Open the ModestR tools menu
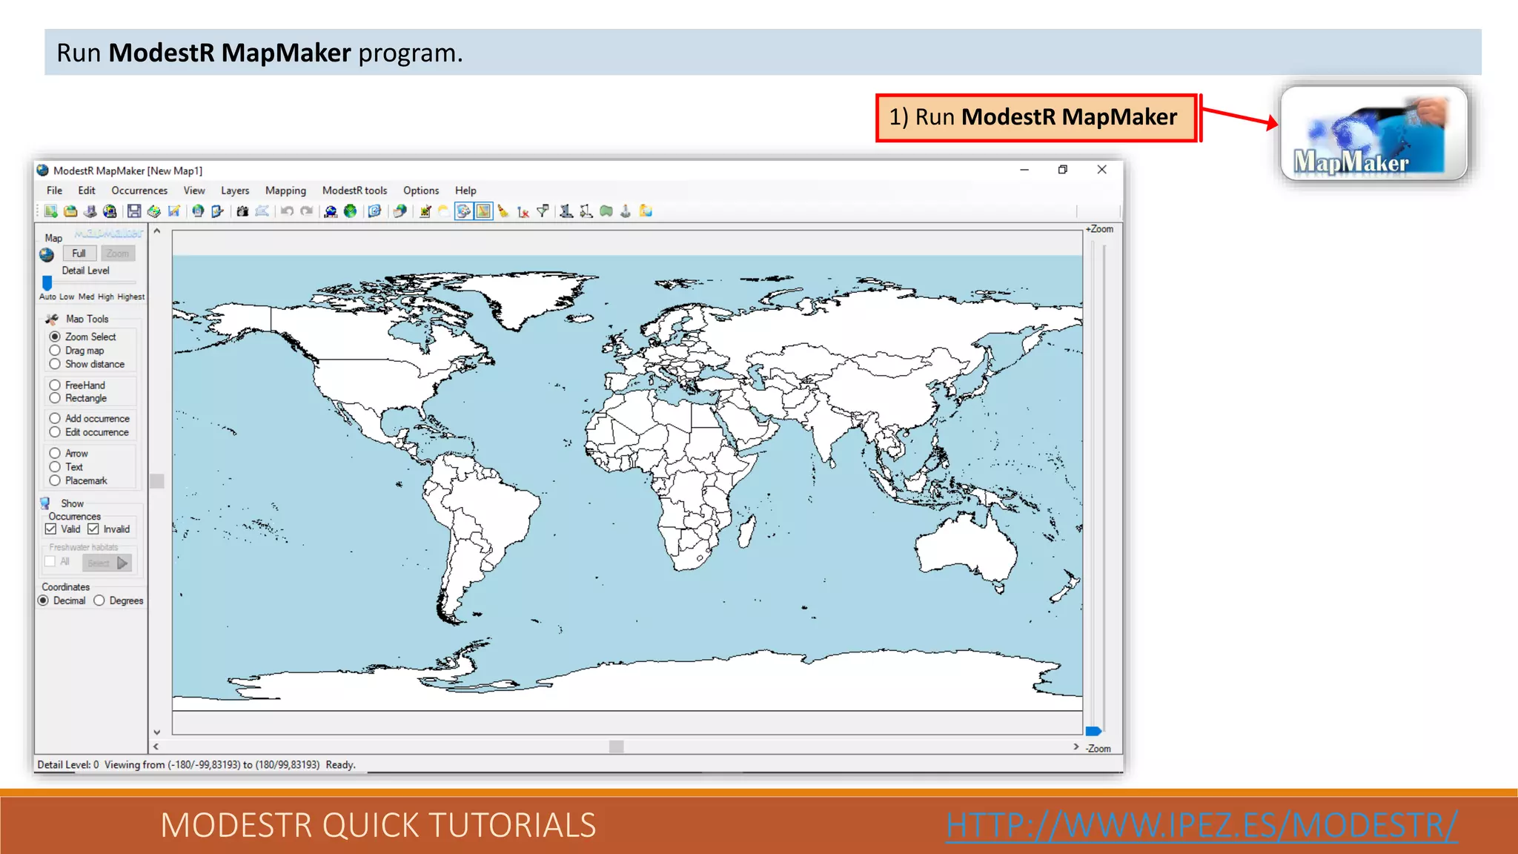Viewport: 1518px width, 854px height. (354, 191)
